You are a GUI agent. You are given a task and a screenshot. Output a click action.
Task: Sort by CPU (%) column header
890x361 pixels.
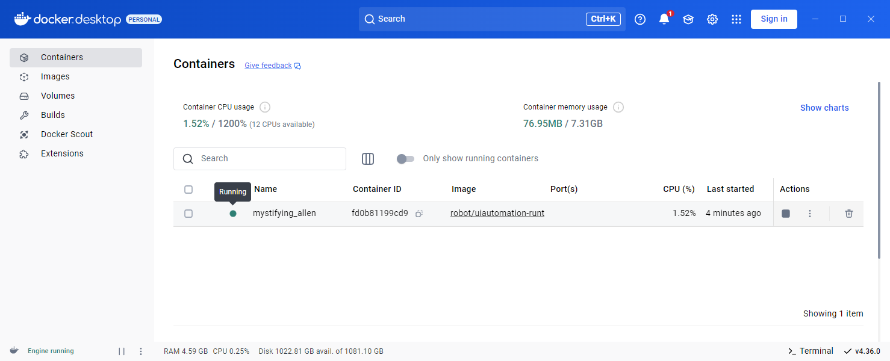679,189
